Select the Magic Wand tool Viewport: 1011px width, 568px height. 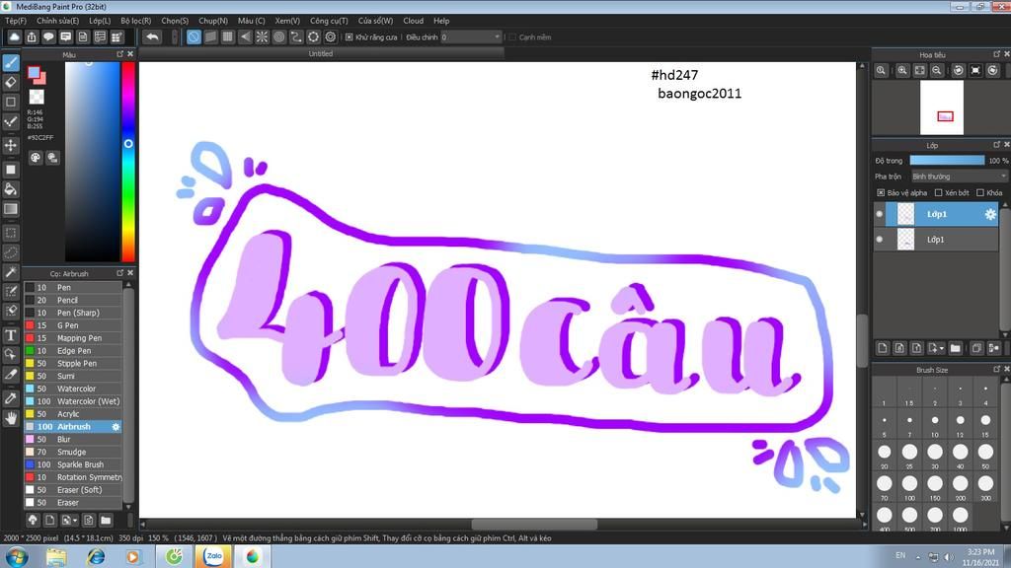click(11, 272)
